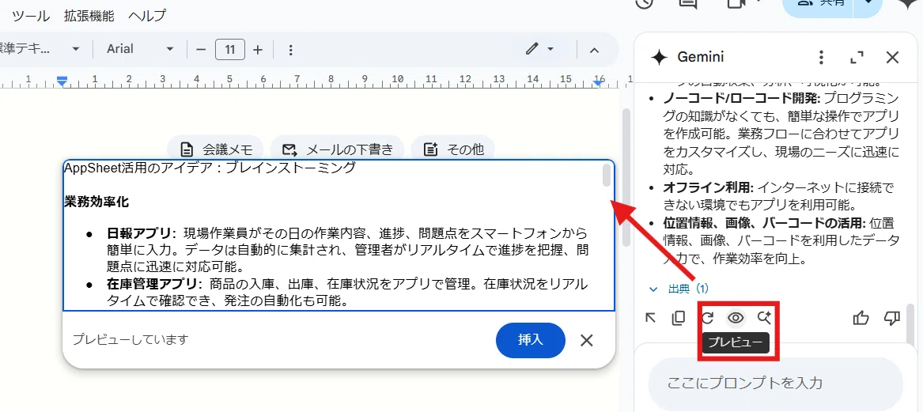Click the Gemini panel title text
This screenshot has width=923, height=412.
tap(701, 57)
